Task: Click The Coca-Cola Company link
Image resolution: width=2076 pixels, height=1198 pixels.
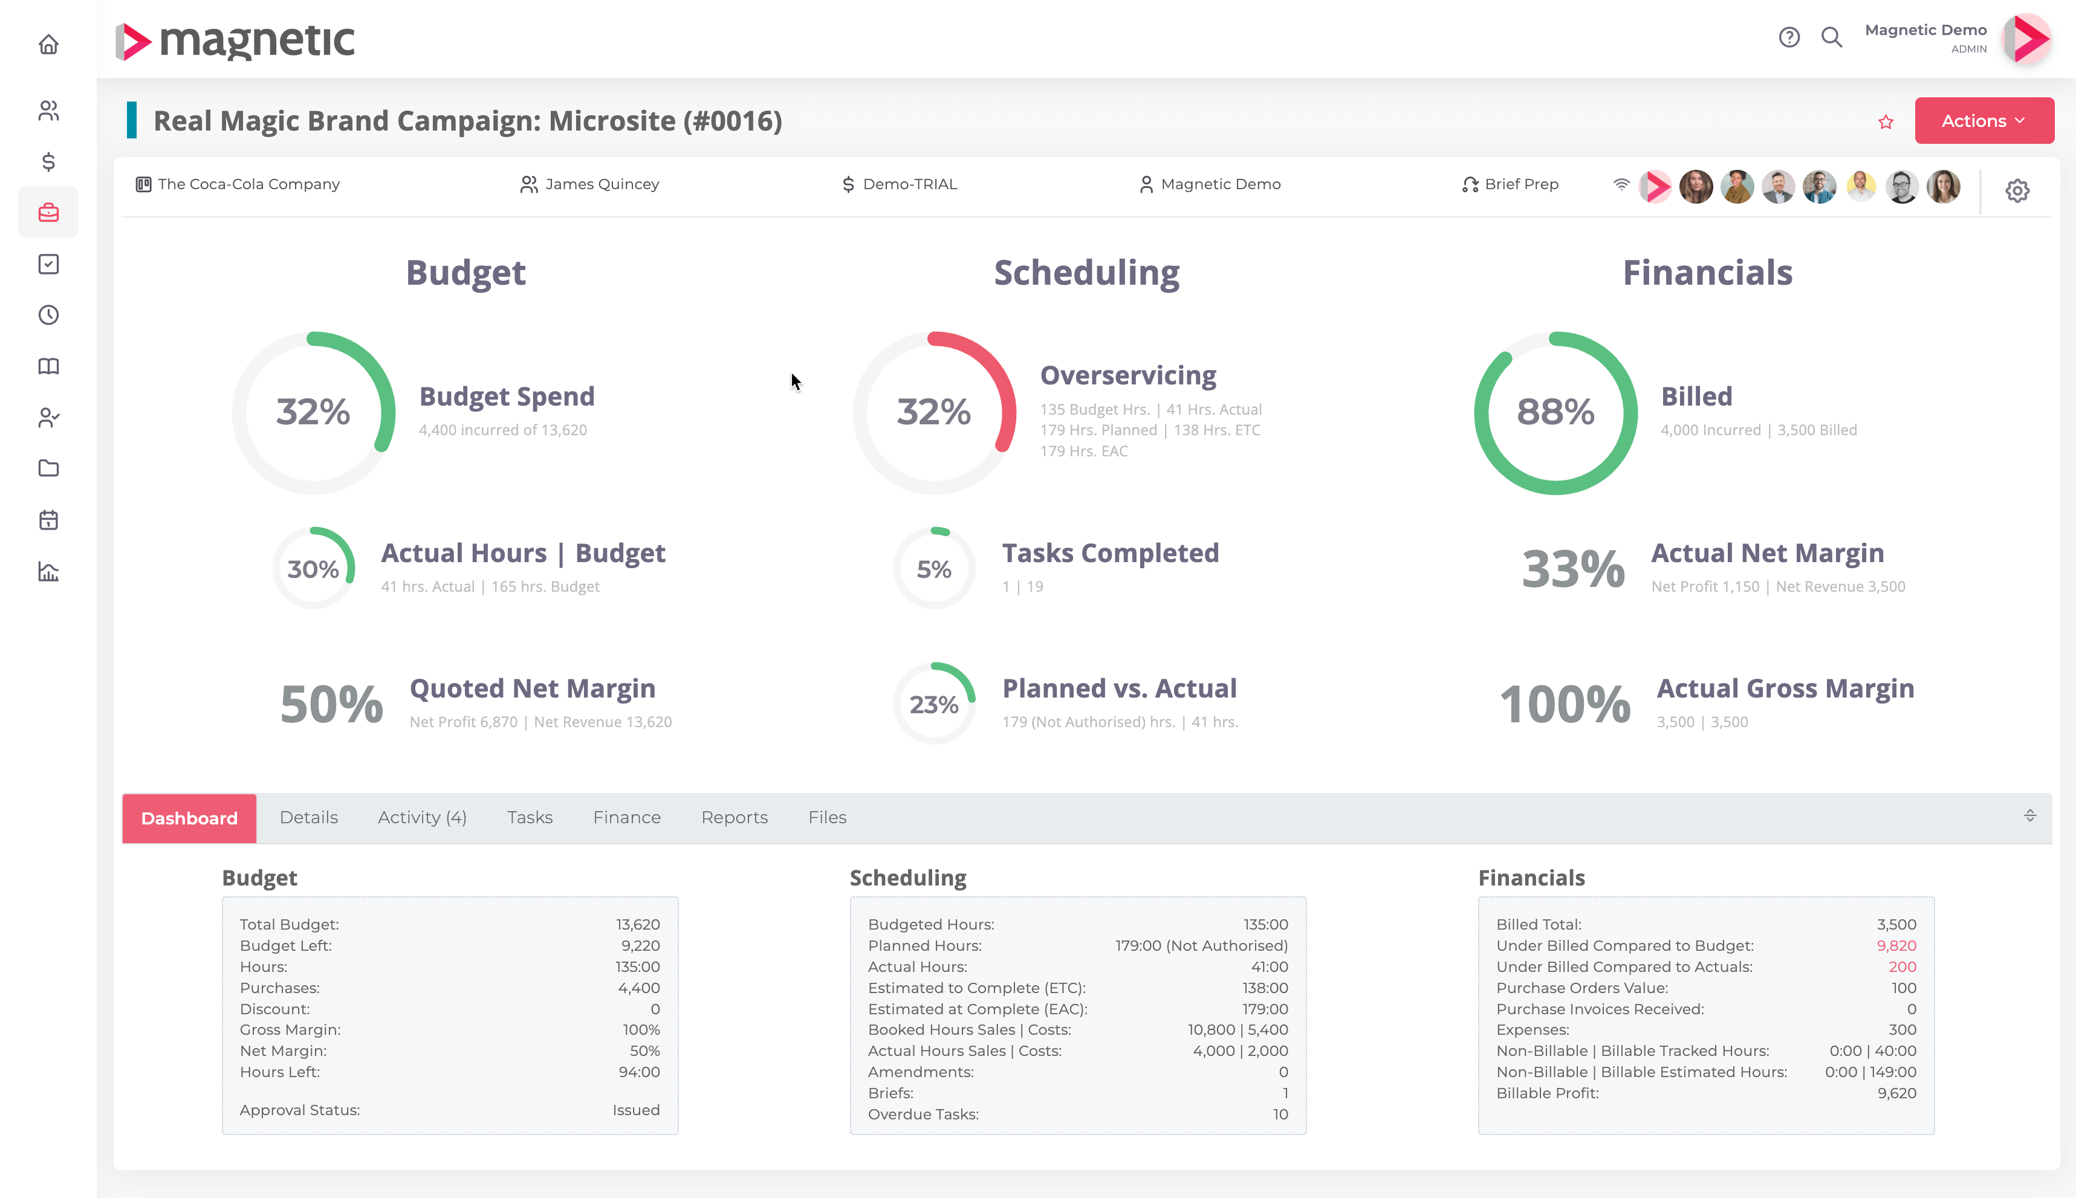Action: point(248,184)
